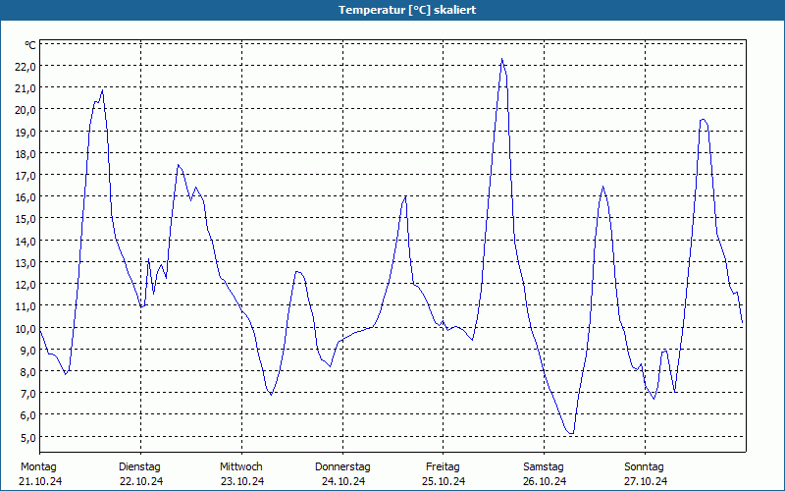785x491 pixels.
Task: Select the 18,0 axis value
Action: click(26, 154)
